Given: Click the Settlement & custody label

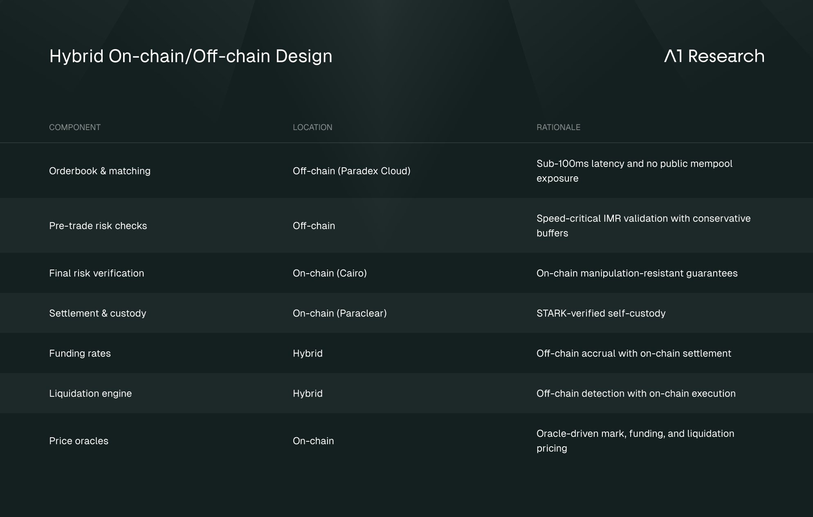Looking at the screenshot, I should click(x=97, y=313).
